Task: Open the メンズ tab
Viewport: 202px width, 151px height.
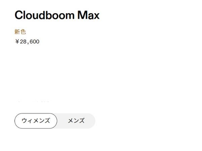Action: [76, 121]
